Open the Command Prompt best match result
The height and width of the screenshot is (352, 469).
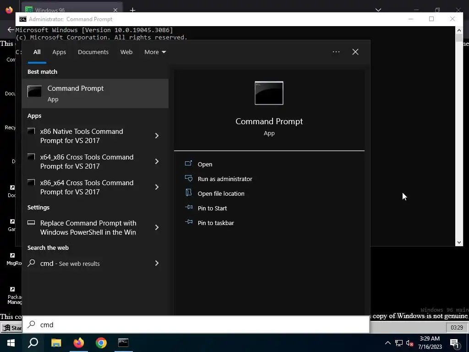click(95, 93)
